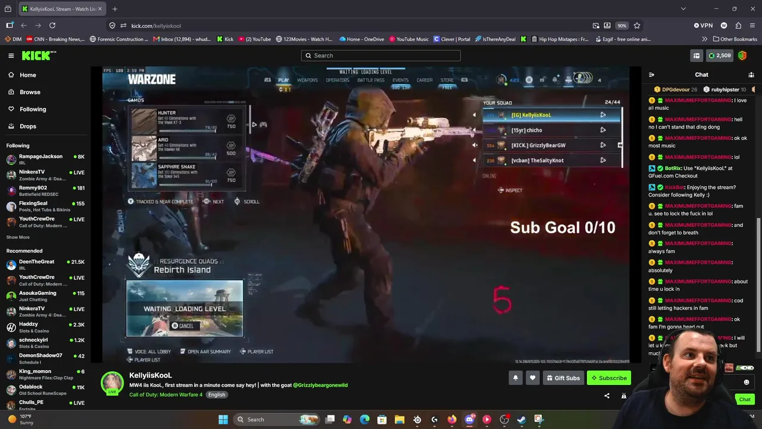The height and width of the screenshot is (429, 762).
Task: Launch Microsoft Edge from the taskbar
Action: pyautogui.click(x=364, y=419)
